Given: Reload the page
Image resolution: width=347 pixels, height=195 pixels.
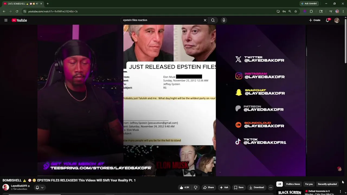Looking at the screenshot, I should pyautogui.click(x=17, y=11).
